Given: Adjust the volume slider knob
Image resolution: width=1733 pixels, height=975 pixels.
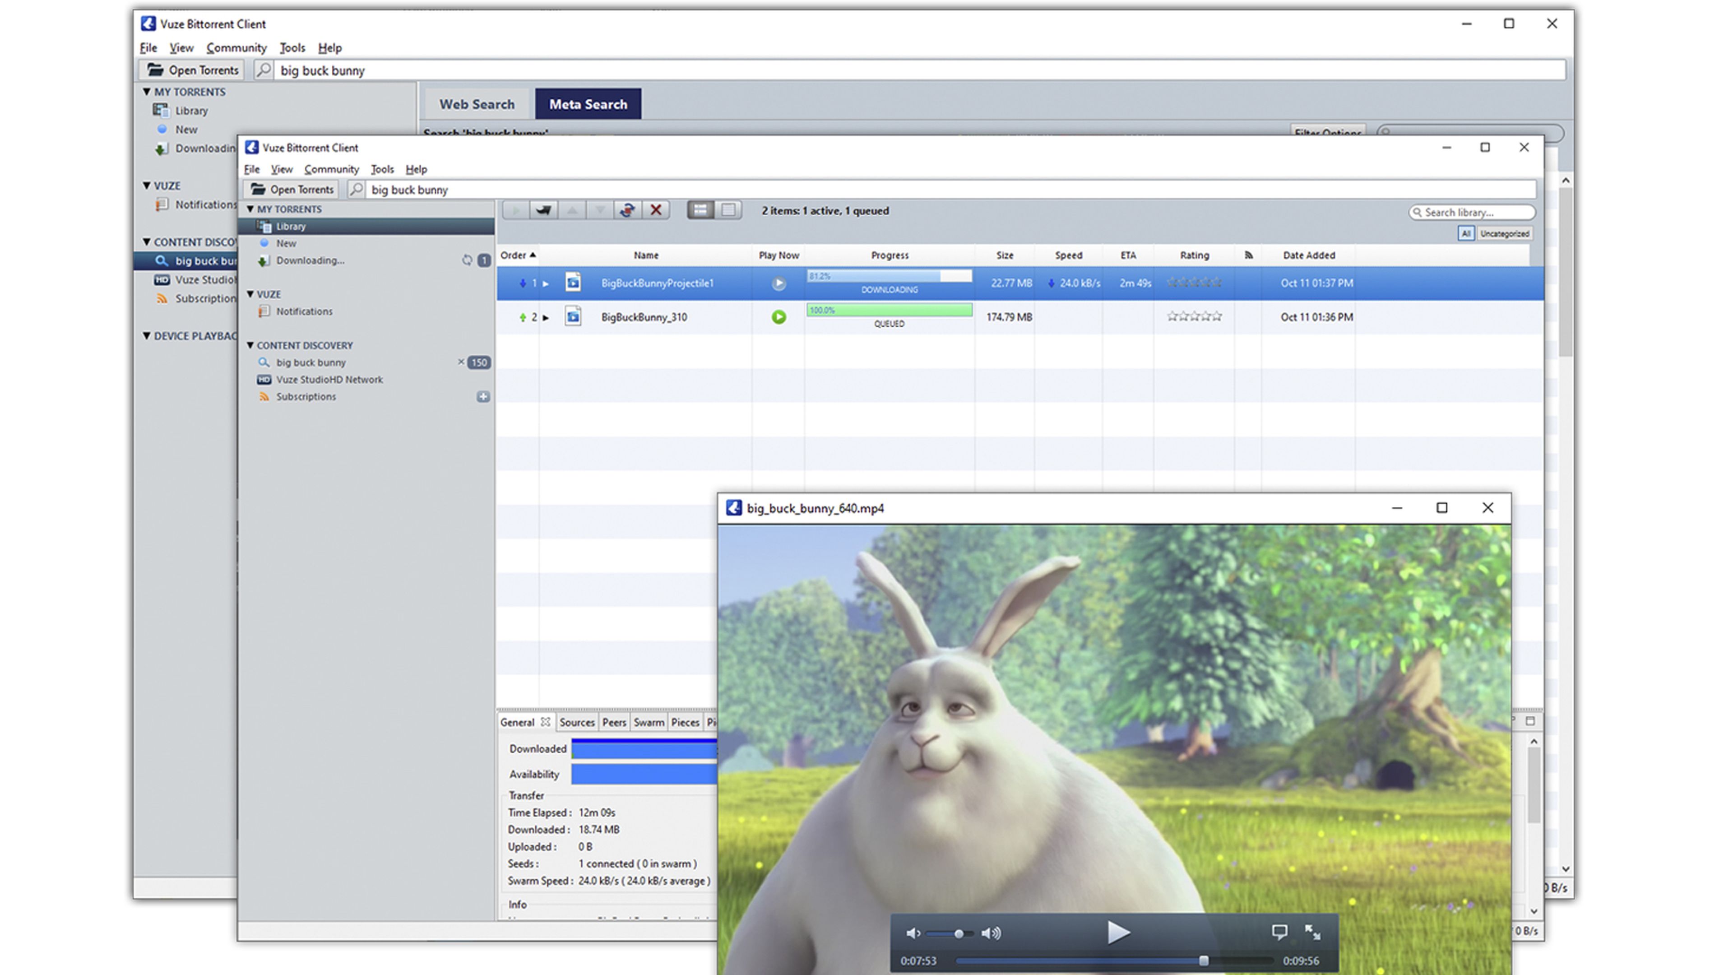Looking at the screenshot, I should 959,933.
